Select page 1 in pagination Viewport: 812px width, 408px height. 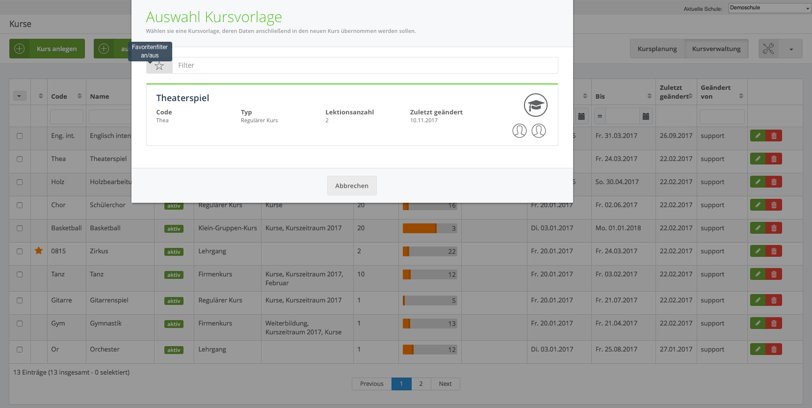pyautogui.click(x=401, y=384)
